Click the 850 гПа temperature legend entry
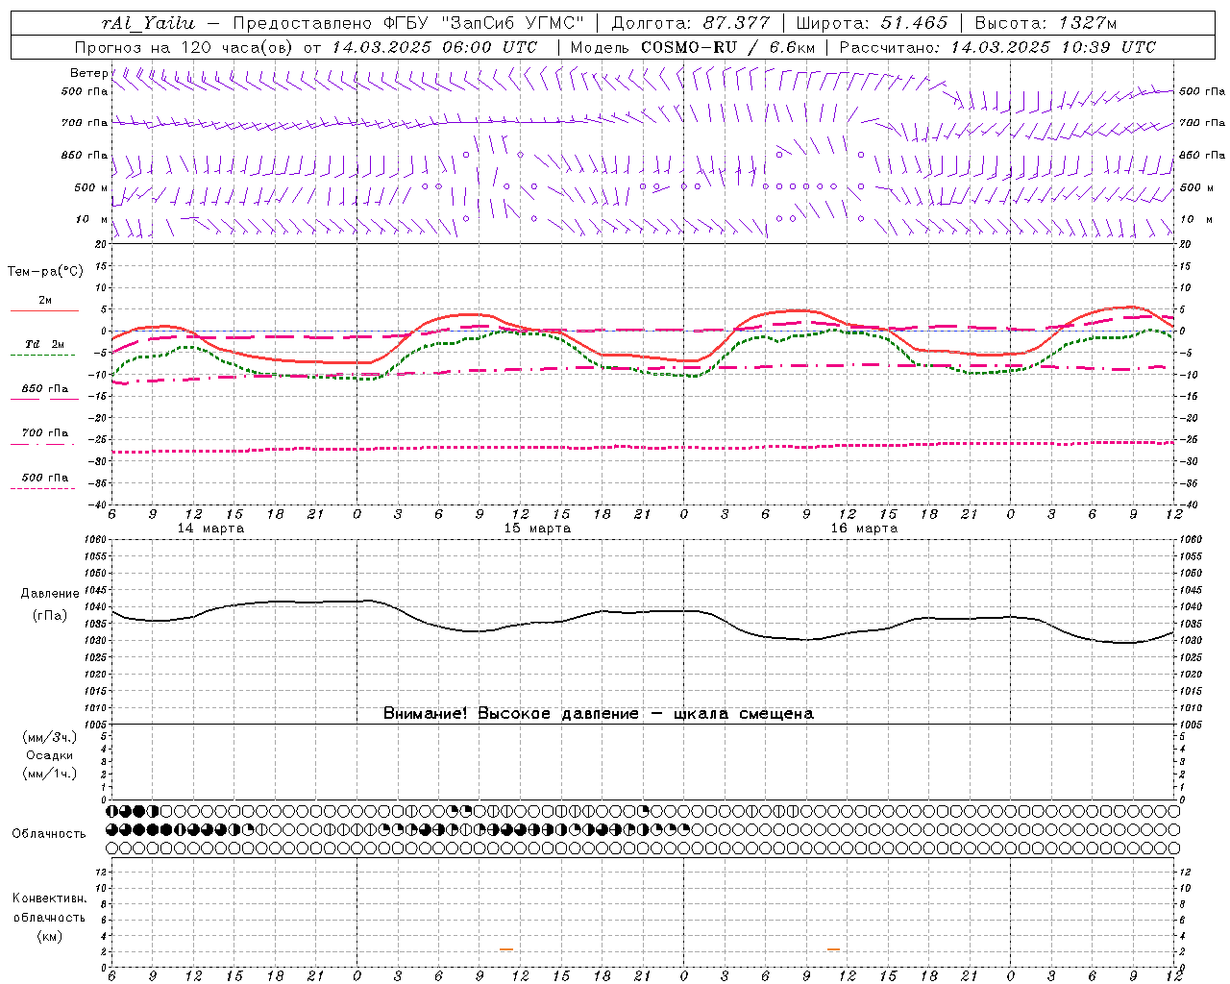This screenshot has height=984, width=1230. [45, 389]
